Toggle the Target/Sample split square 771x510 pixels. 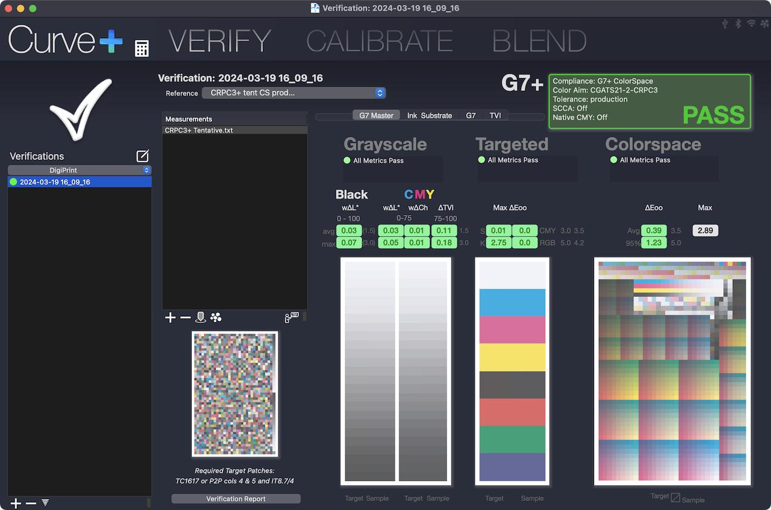point(675,498)
